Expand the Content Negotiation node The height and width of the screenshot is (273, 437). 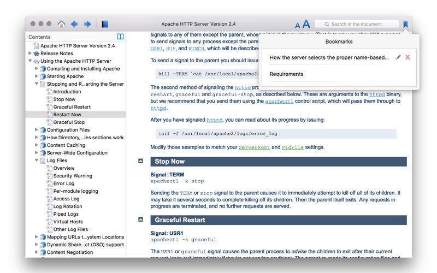[37, 252]
